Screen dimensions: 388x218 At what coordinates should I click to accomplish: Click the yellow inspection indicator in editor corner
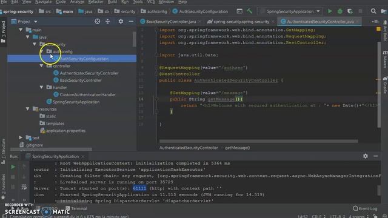[378, 29]
